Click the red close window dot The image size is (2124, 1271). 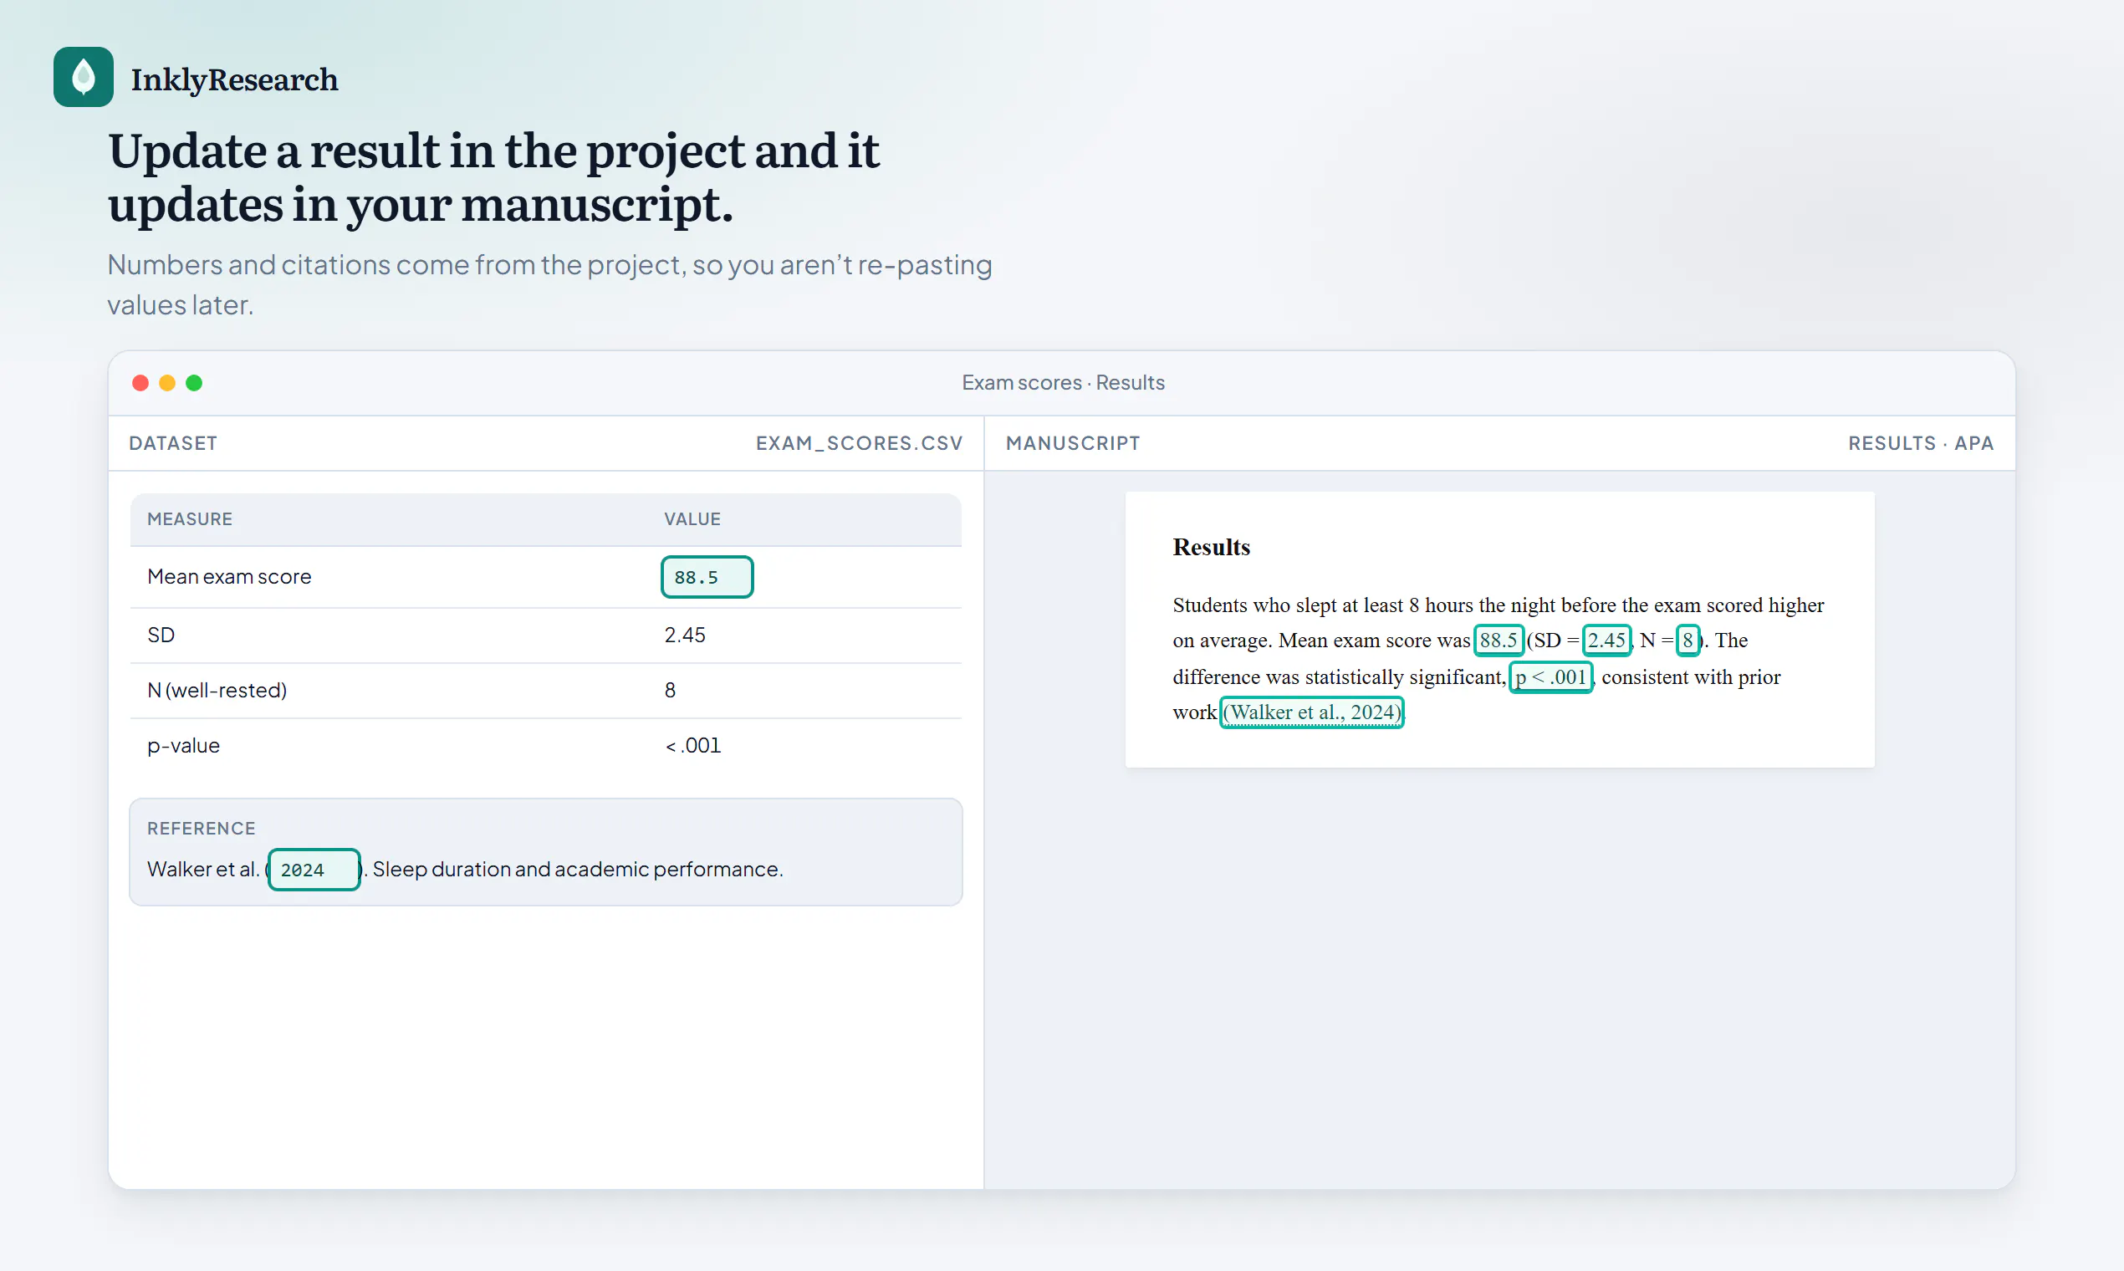pos(140,383)
